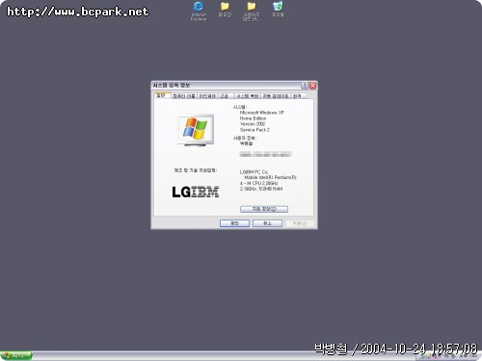Viewport: 482px width, 361px height.
Task: Click the 'Service Pack 2' text
Action: 254,130
